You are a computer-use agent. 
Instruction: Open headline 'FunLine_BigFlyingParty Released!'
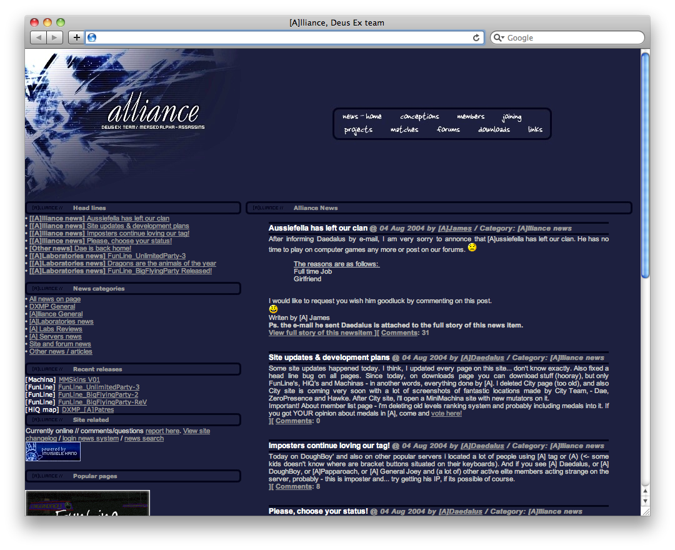tap(121, 271)
